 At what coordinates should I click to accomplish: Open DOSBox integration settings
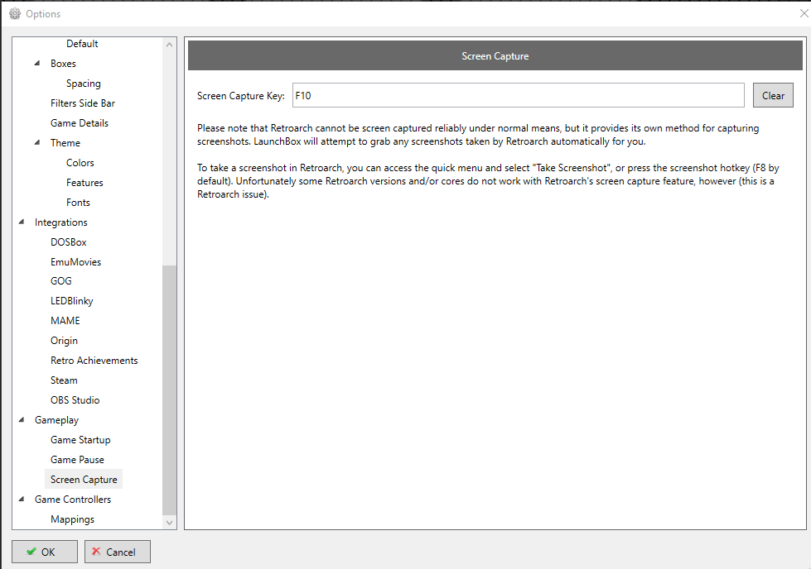pyautogui.click(x=68, y=242)
